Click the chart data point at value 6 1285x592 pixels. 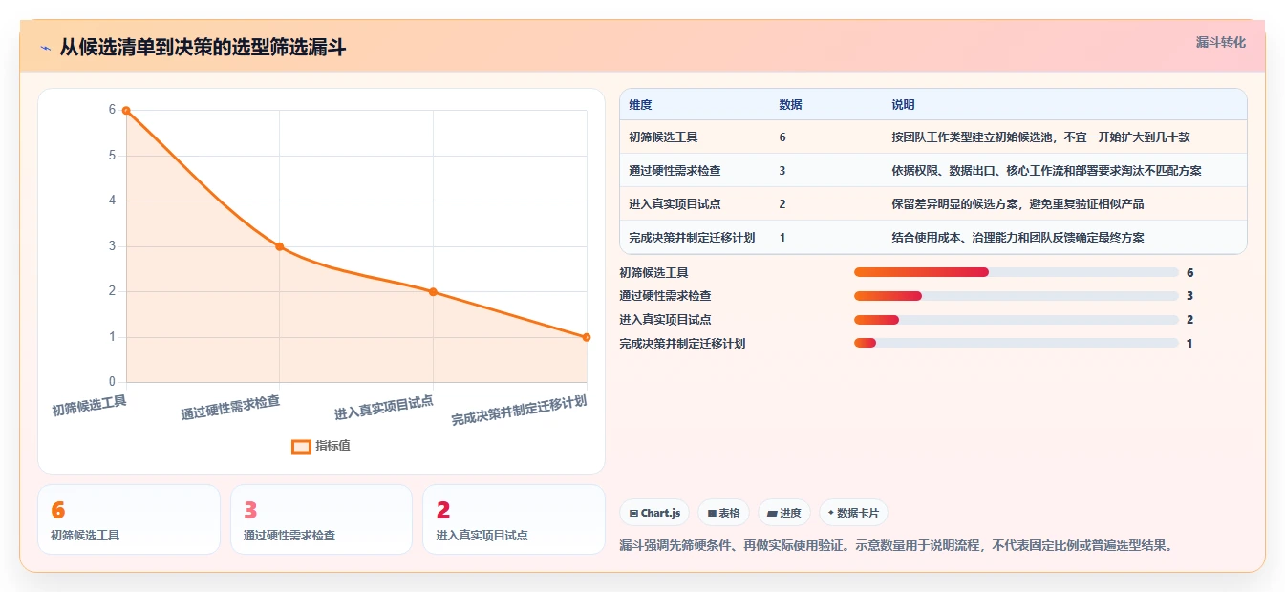[126, 111]
